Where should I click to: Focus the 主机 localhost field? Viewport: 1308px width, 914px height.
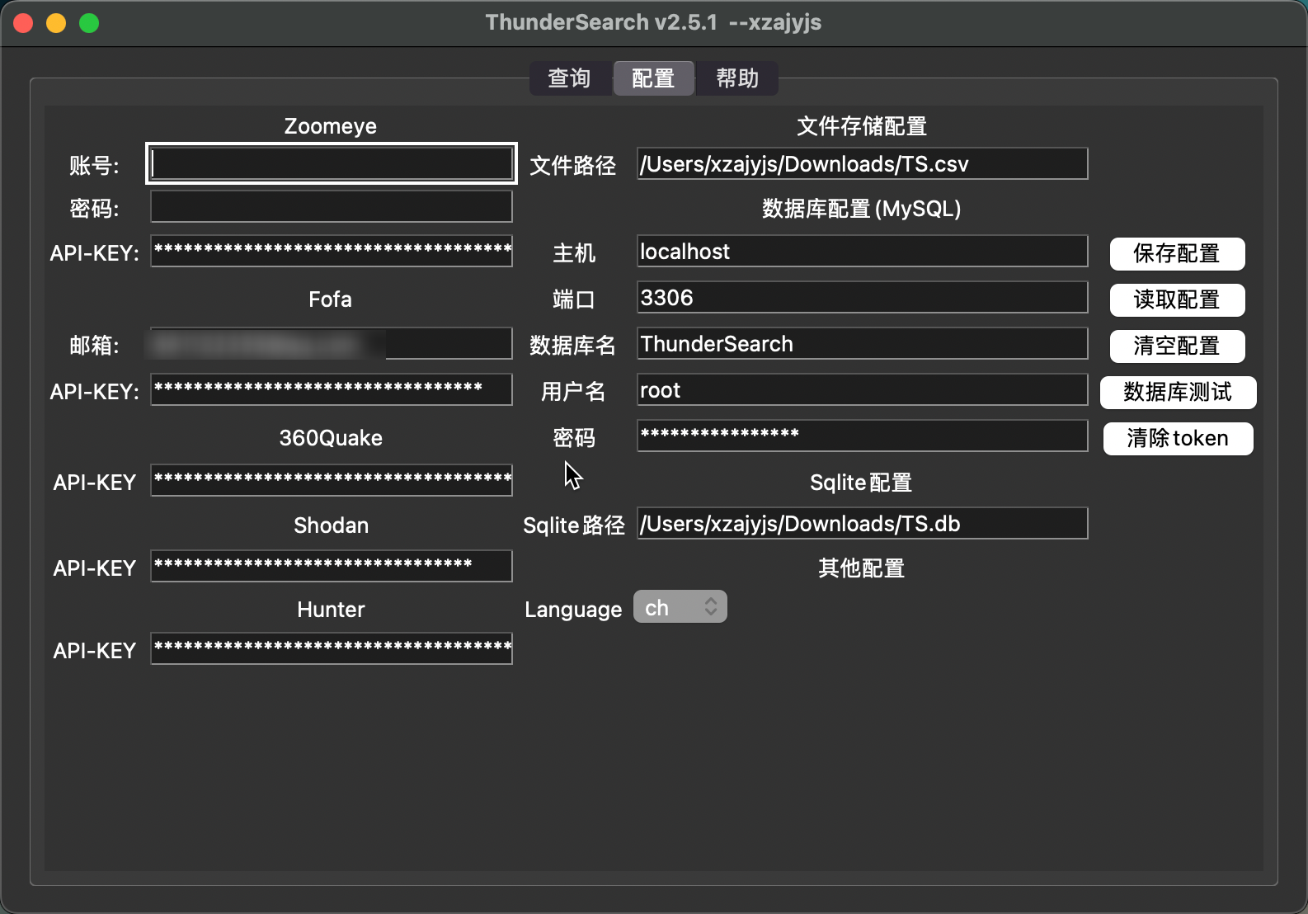pyautogui.click(x=863, y=251)
